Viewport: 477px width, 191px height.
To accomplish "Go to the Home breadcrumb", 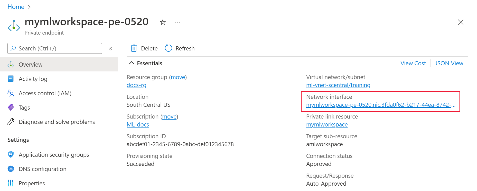I will point(16,7).
